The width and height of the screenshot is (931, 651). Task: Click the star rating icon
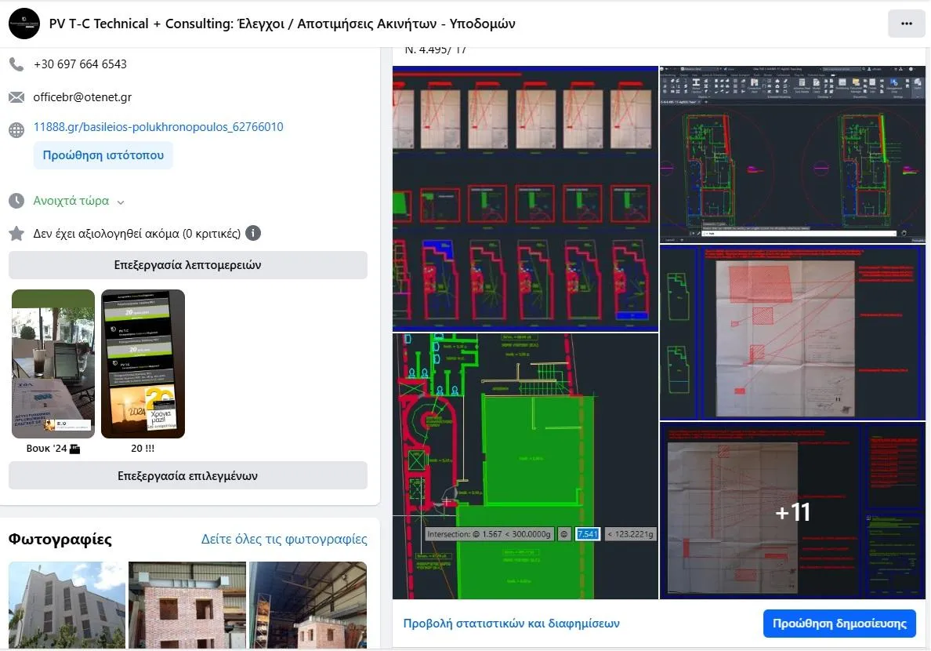[x=16, y=234]
